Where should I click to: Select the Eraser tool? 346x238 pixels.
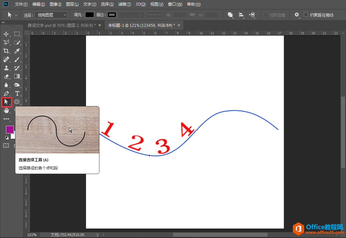pos(6,76)
